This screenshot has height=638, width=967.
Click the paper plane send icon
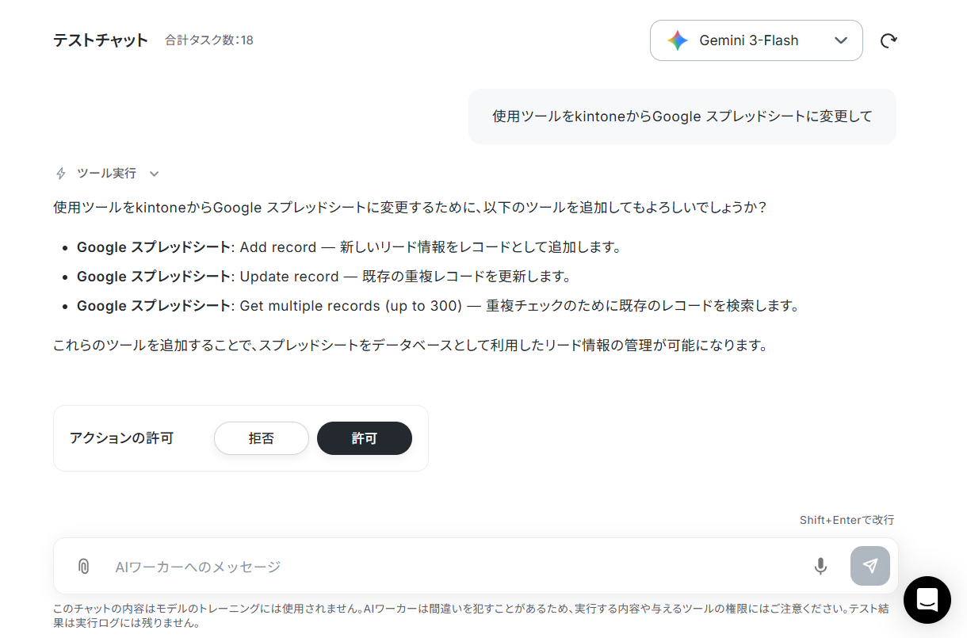tap(870, 566)
